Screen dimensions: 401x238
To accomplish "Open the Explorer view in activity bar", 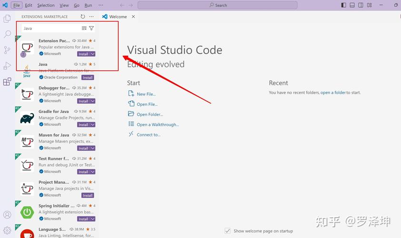I will click(x=7, y=19).
